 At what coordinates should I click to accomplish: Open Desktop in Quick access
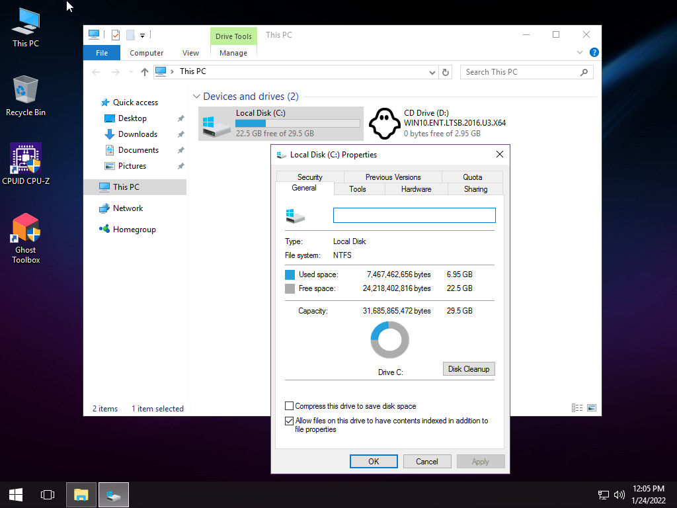coord(132,118)
